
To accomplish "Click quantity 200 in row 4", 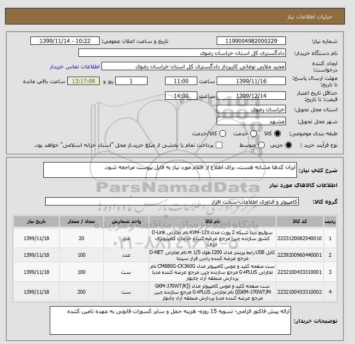I will point(82,292).
